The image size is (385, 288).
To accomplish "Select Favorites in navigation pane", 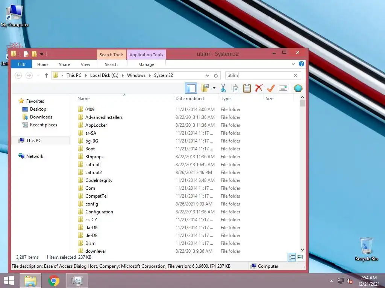I will pos(35,101).
